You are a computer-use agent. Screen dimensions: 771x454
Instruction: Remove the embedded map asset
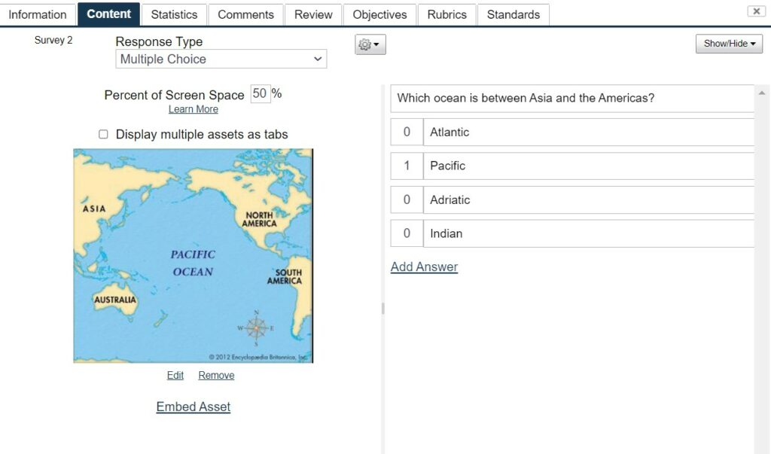click(216, 375)
